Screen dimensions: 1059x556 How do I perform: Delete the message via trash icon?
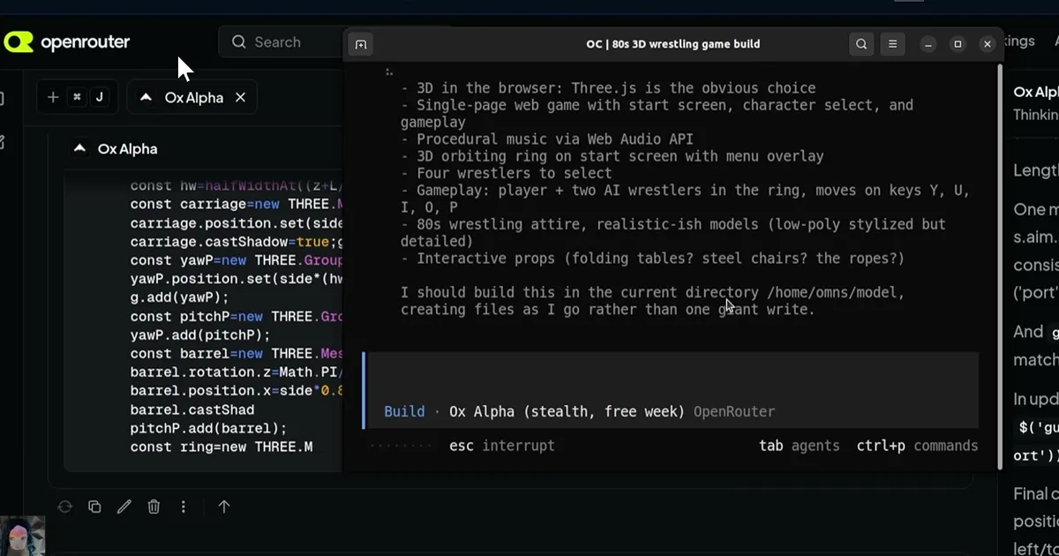154,507
